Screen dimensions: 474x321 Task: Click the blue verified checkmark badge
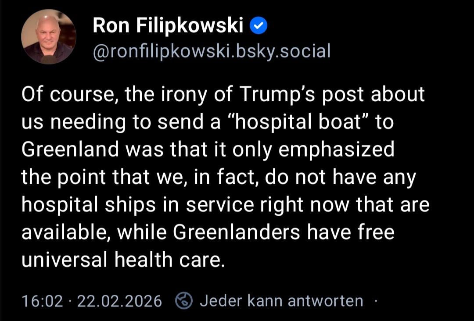259,26
